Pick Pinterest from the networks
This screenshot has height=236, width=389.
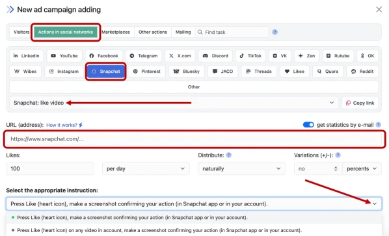tap(147, 72)
